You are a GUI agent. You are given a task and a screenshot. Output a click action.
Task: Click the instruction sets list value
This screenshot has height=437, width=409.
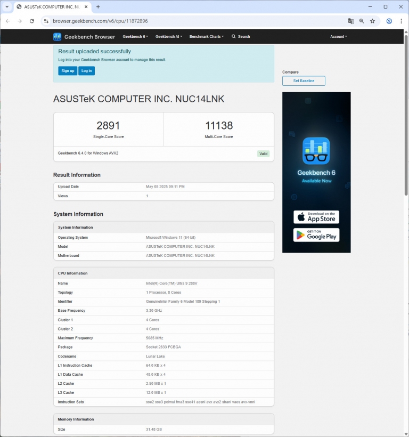200,402
